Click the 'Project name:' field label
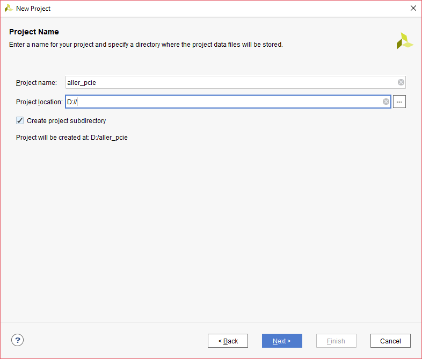 pos(36,83)
